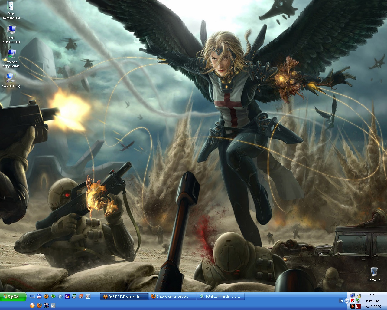The width and height of the screenshot is (387, 310).
Task: Launch AIMP from the quick launch bar
Action: pyautogui.click(x=46, y=296)
